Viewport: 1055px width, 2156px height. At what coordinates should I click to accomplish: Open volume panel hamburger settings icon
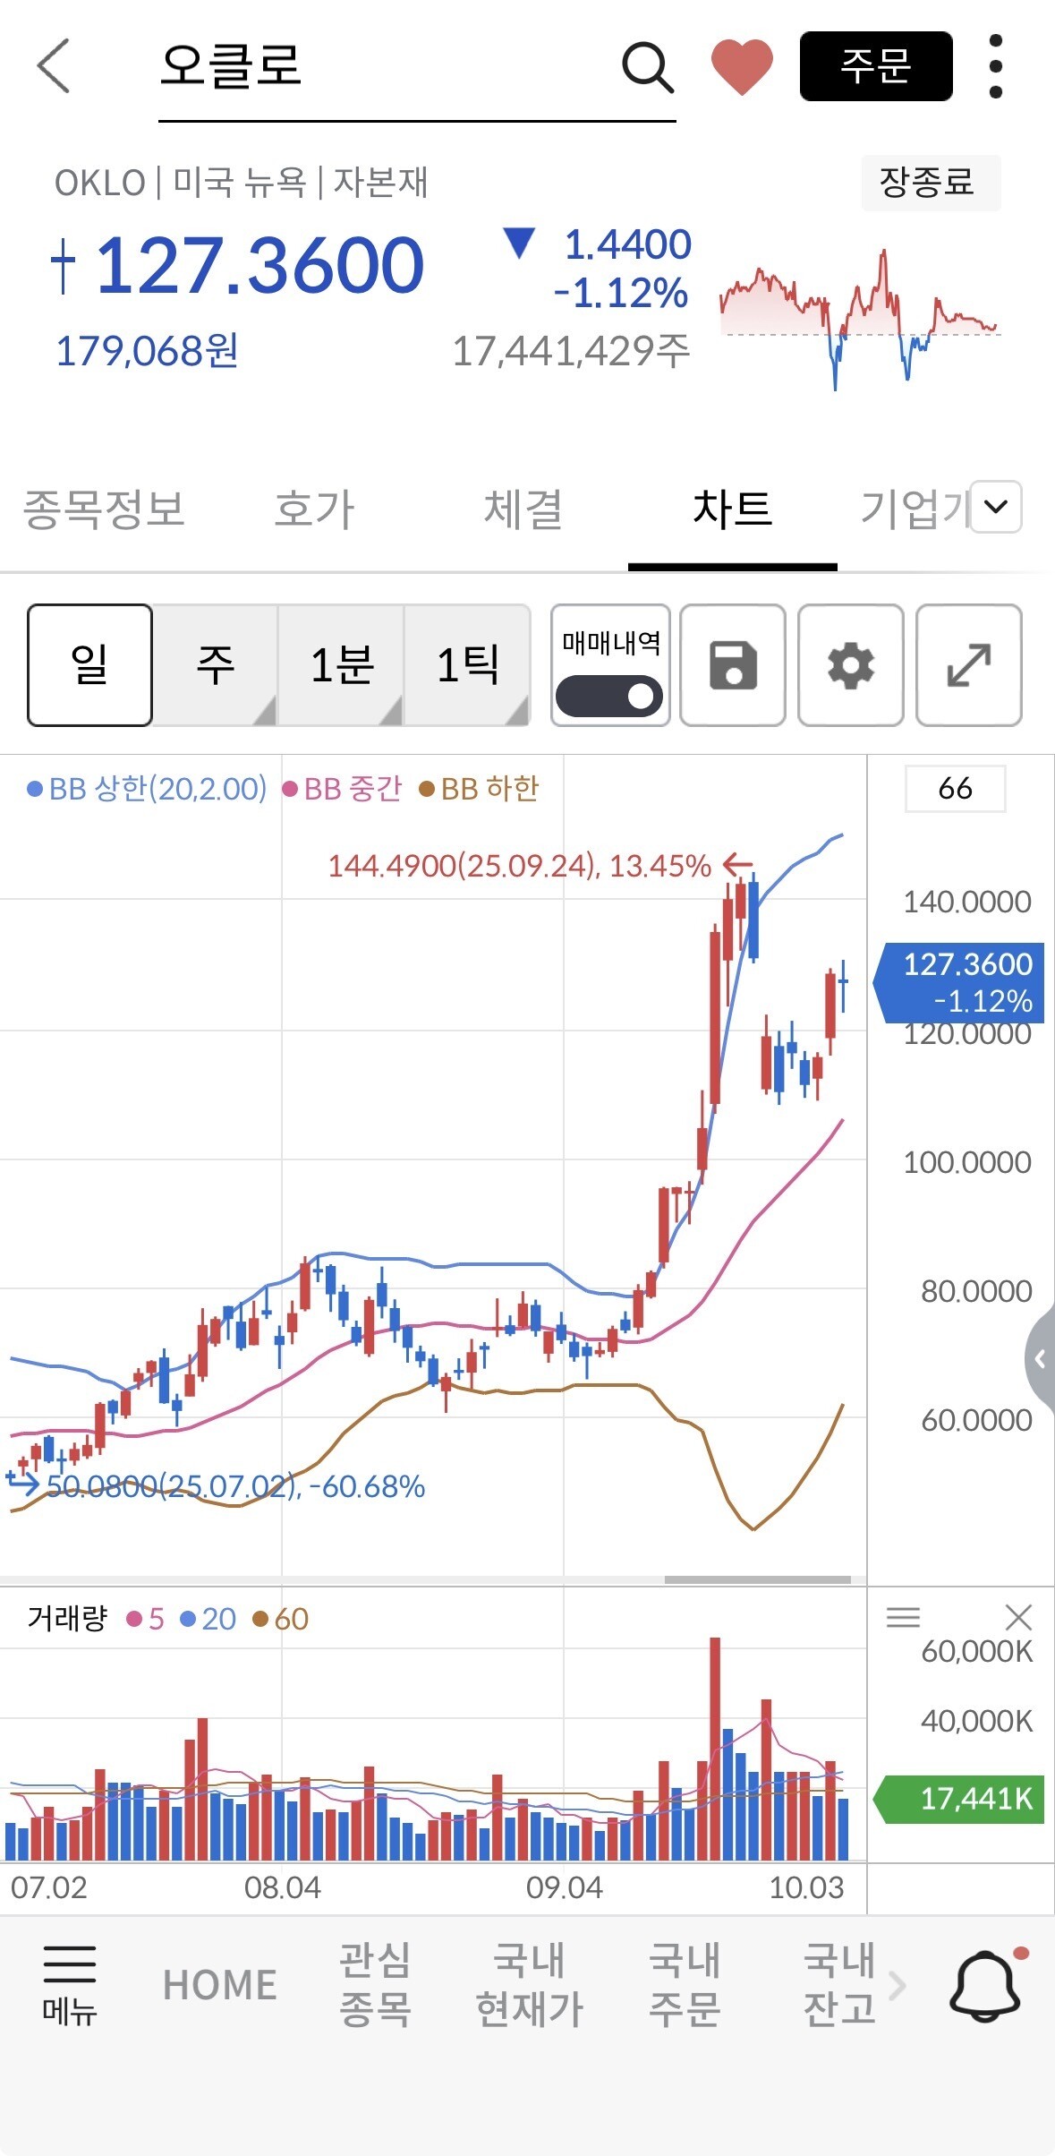(903, 1617)
